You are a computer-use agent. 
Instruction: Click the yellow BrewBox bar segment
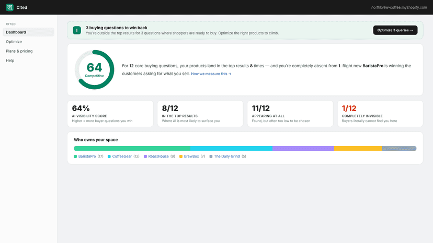[358, 149]
